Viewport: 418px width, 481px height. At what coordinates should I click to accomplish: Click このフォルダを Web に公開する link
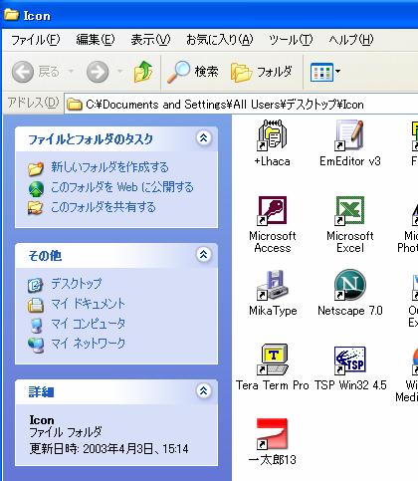point(122,187)
